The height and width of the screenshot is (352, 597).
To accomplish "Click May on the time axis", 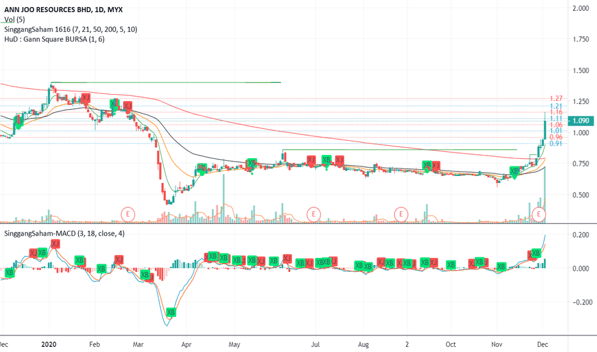I will click(234, 344).
